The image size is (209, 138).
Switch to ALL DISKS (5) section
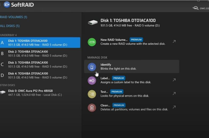10,26
